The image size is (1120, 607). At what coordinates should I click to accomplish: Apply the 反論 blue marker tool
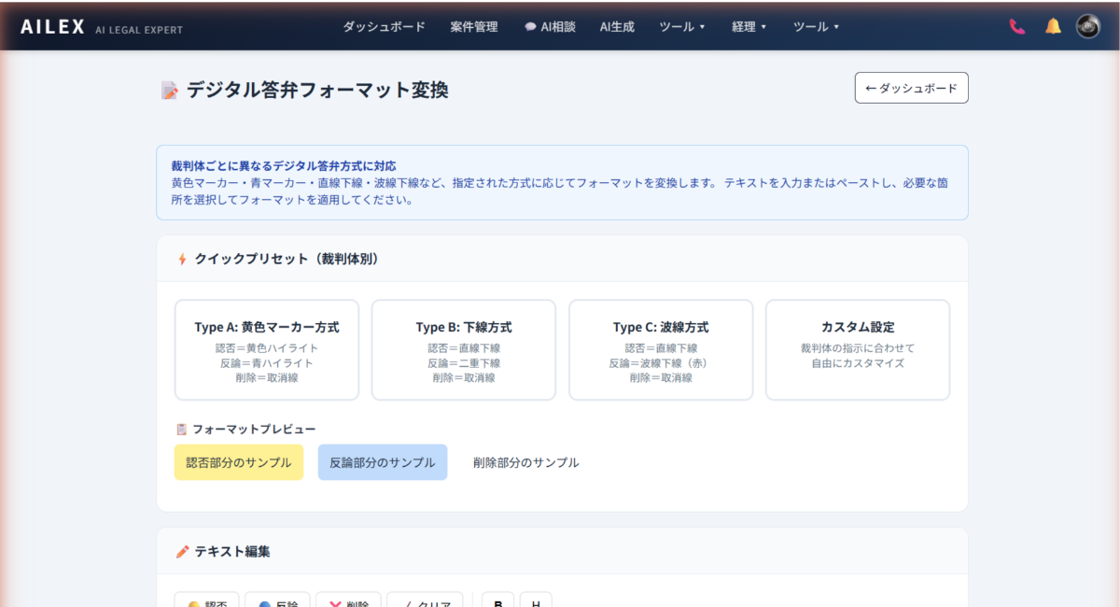(x=277, y=600)
